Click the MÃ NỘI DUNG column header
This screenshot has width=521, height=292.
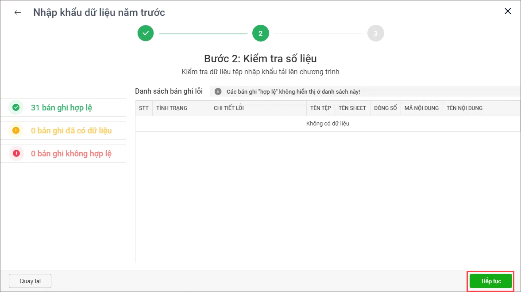point(421,108)
